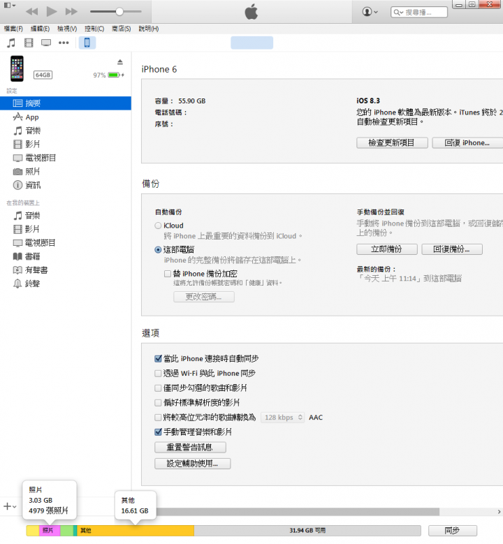Enable 替 iPhone 備份加密 checkbox

[168, 274]
